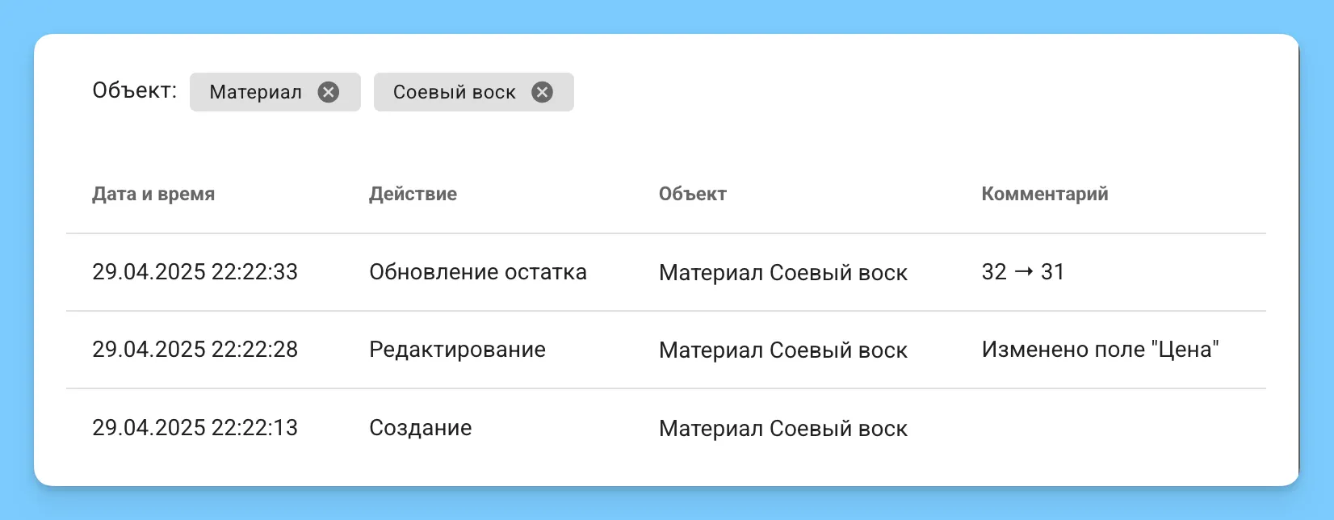Click the "Объект" column header
This screenshot has height=520, width=1334.
692,194
